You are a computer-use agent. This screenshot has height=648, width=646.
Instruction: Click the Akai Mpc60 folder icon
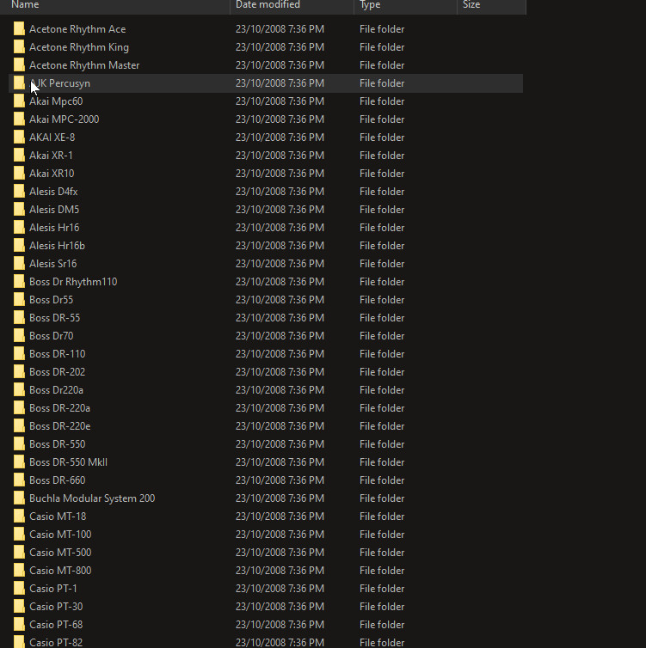coord(19,101)
